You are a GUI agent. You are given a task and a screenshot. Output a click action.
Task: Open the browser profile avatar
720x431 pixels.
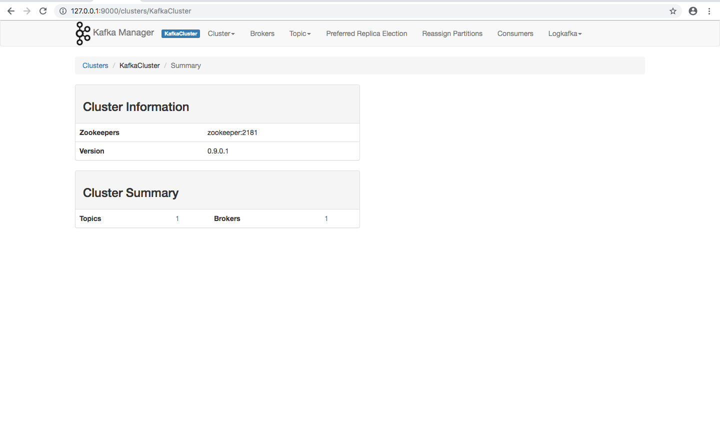(x=693, y=11)
